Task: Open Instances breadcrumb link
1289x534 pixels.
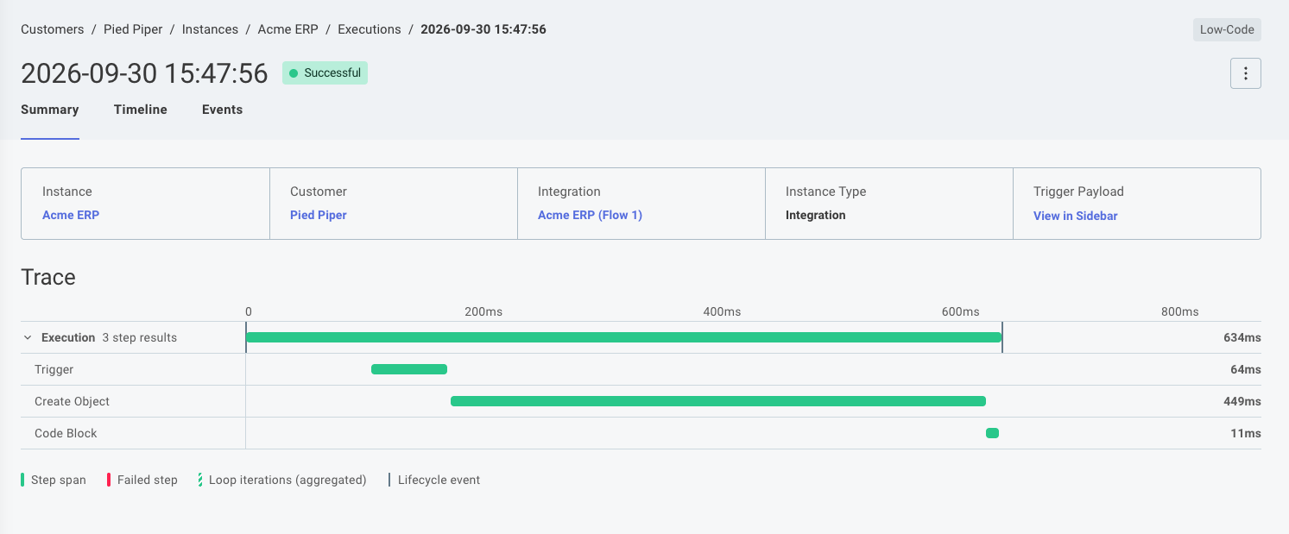Action: tap(210, 29)
